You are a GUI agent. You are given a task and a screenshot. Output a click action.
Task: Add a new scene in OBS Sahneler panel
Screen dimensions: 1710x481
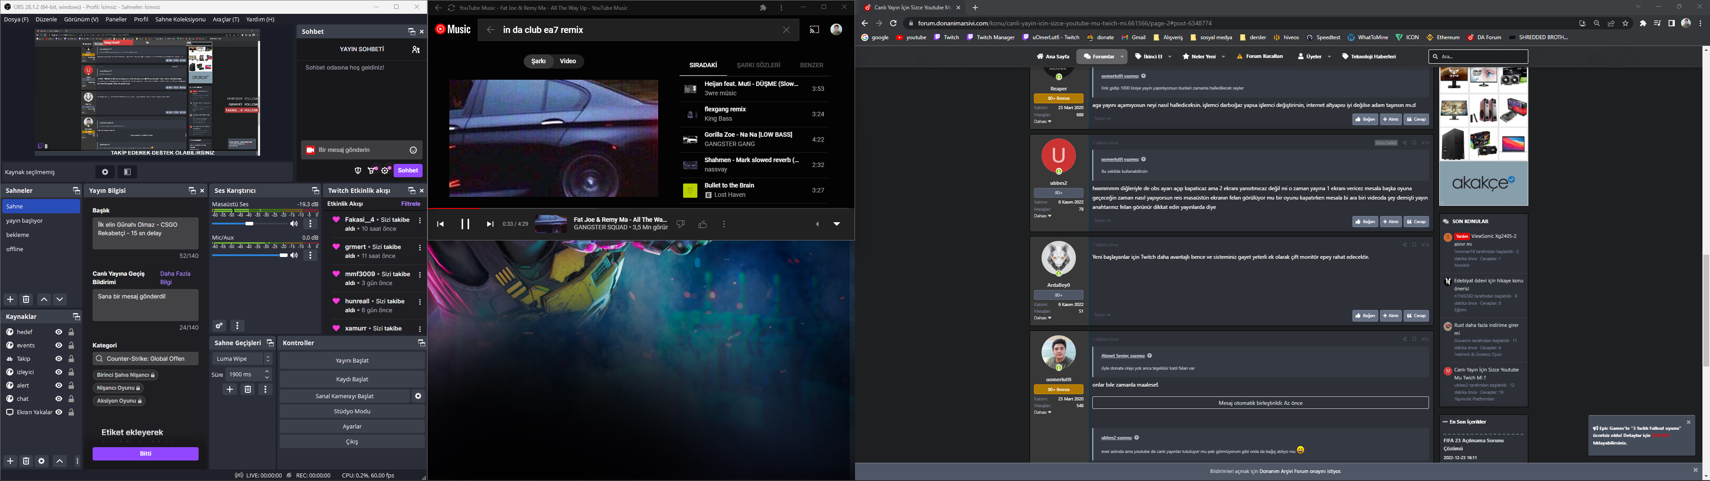tap(10, 300)
